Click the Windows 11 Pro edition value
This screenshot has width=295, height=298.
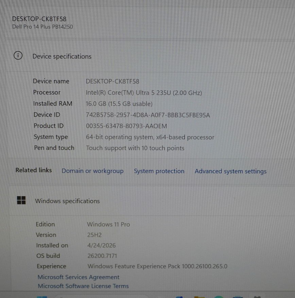[108, 224]
